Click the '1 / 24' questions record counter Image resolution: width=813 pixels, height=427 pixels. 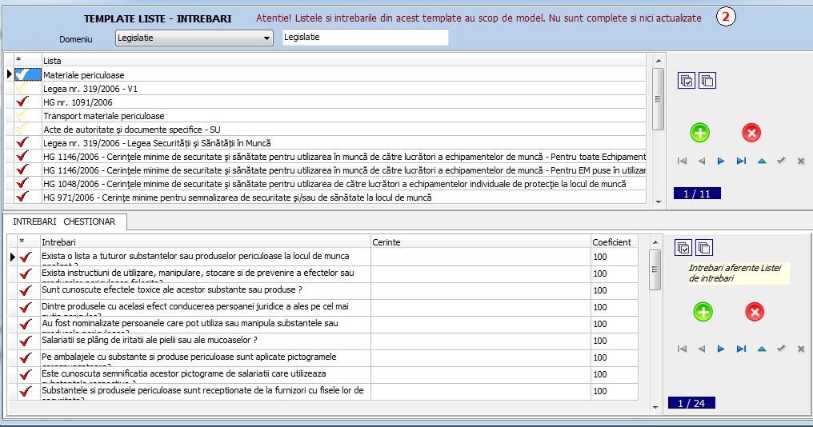[x=691, y=403]
